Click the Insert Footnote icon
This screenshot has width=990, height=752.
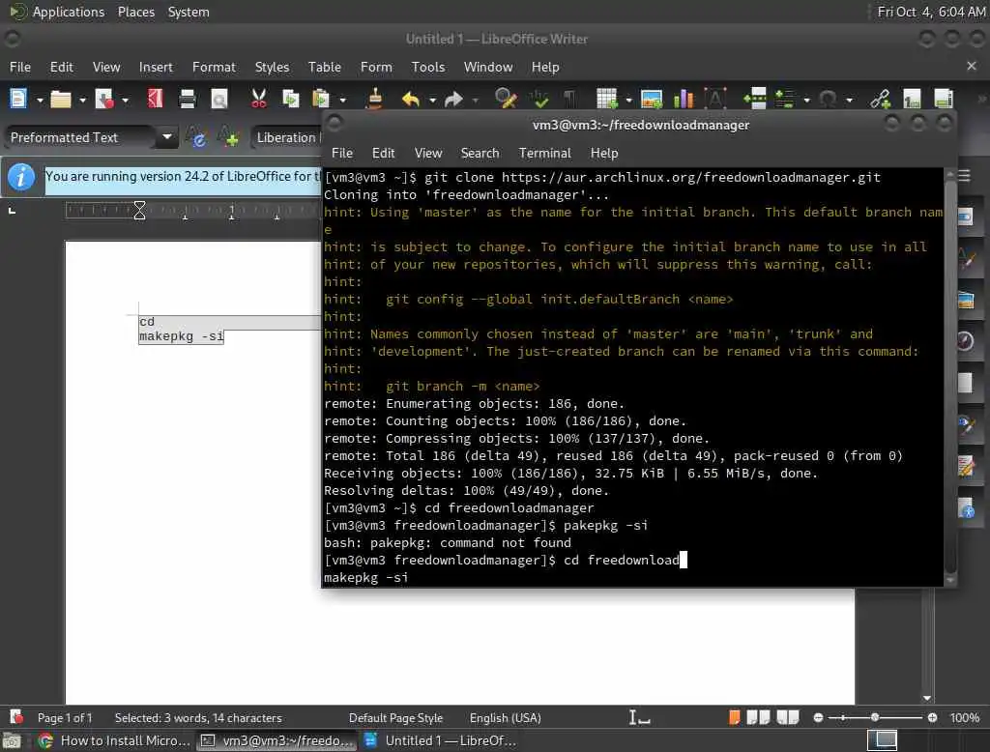912,100
